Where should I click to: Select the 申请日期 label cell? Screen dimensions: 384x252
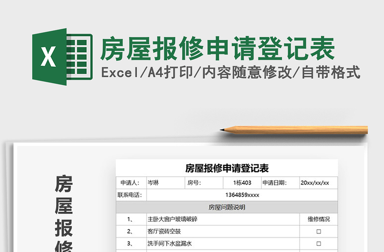pos(275,183)
